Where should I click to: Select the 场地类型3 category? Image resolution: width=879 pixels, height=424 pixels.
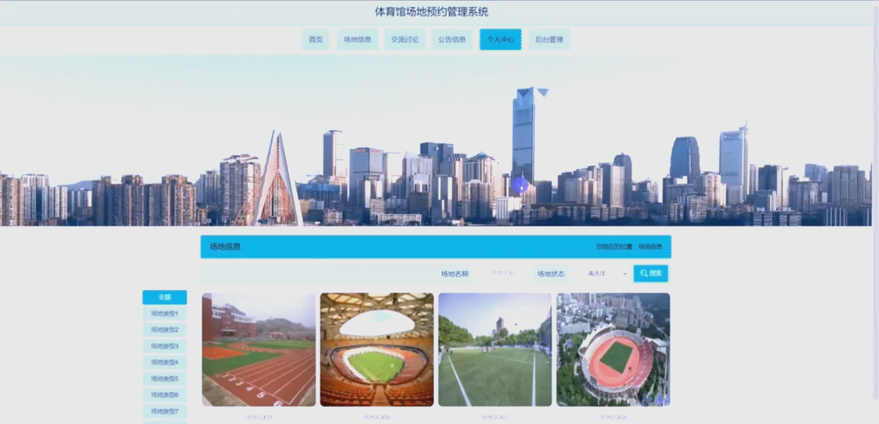click(164, 346)
